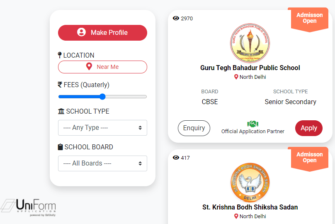Viewport: 335px width, 224px height.
Task: Click the Enquiry button for Guru Tegh Bahadur
Action: pyautogui.click(x=194, y=128)
